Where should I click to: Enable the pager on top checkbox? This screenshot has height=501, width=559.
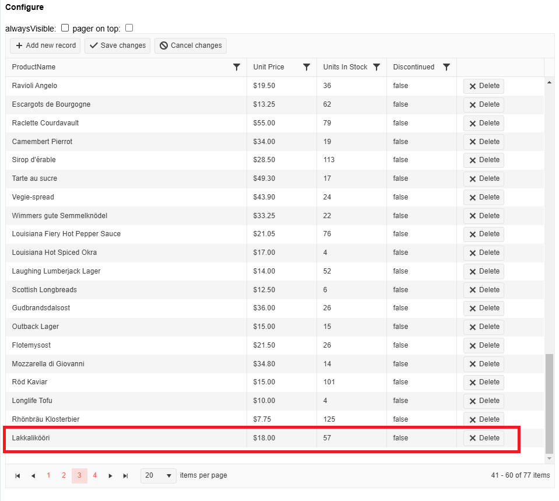tap(129, 28)
